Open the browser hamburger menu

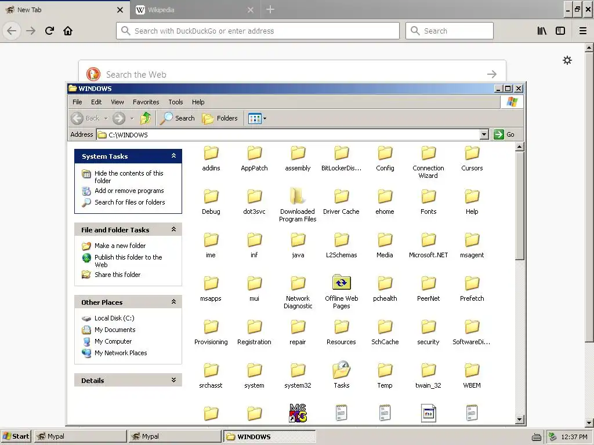(x=583, y=31)
